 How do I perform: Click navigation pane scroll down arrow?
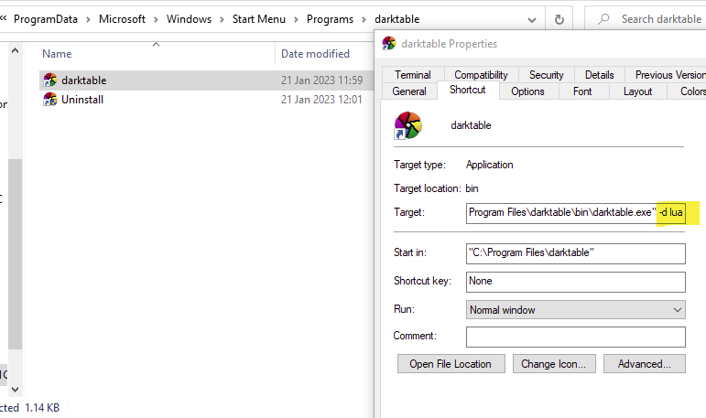click(x=15, y=390)
